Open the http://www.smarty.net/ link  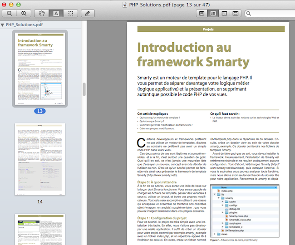coord(162,175)
